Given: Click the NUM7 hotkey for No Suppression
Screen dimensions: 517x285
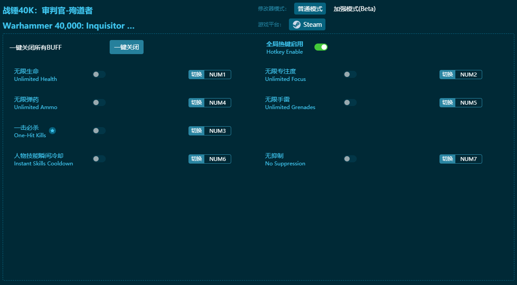Looking at the screenshot, I should click(x=468, y=159).
